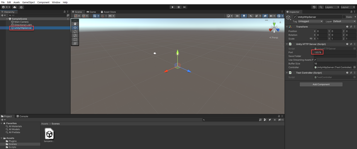Open Transform component more options menu

(354, 27)
